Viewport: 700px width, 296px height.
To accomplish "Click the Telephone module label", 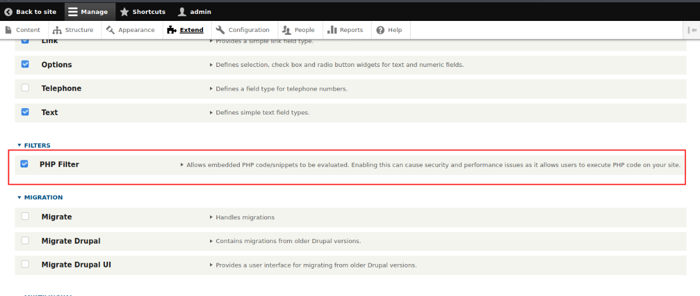I will pyautogui.click(x=61, y=88).
